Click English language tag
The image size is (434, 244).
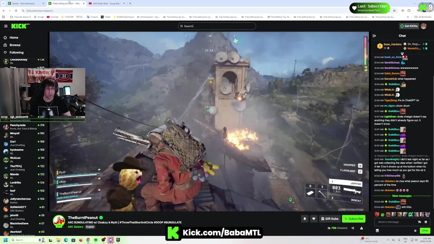(90, 227)
